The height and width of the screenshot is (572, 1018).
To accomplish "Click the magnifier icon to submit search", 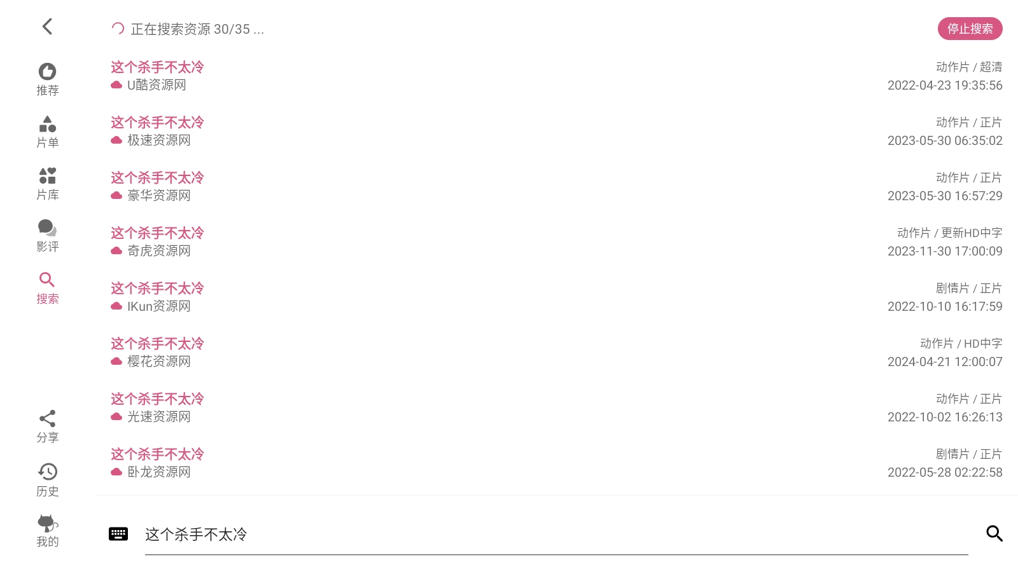I will click(x=994, y=534).
